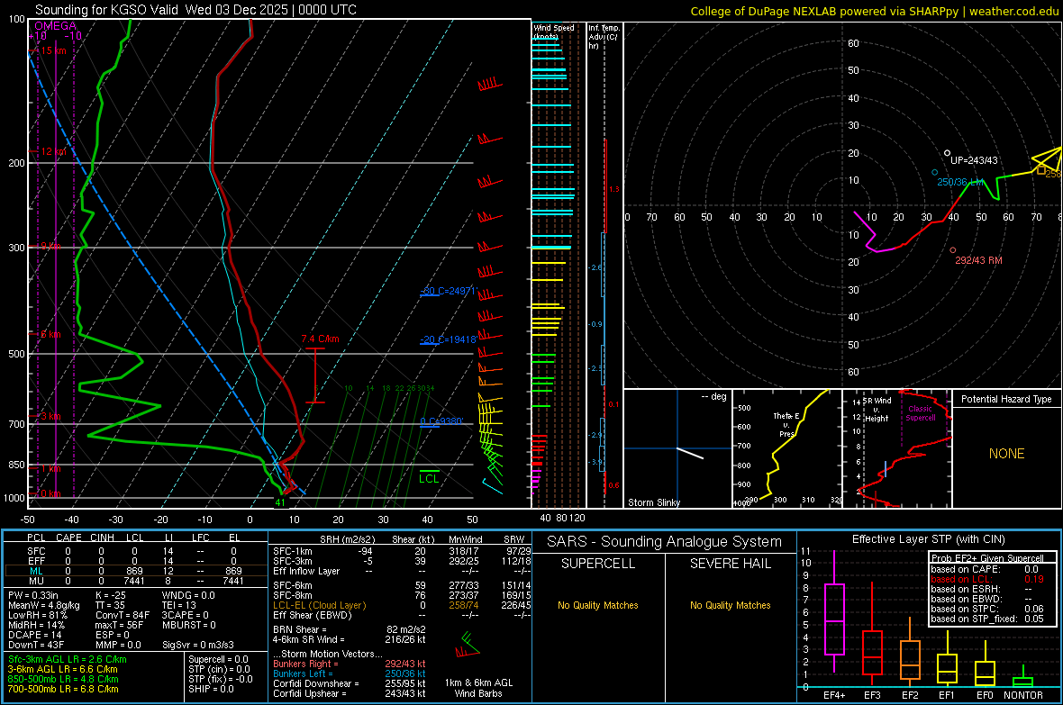Click the red 'based on LCL:' line

click(987, 579)
